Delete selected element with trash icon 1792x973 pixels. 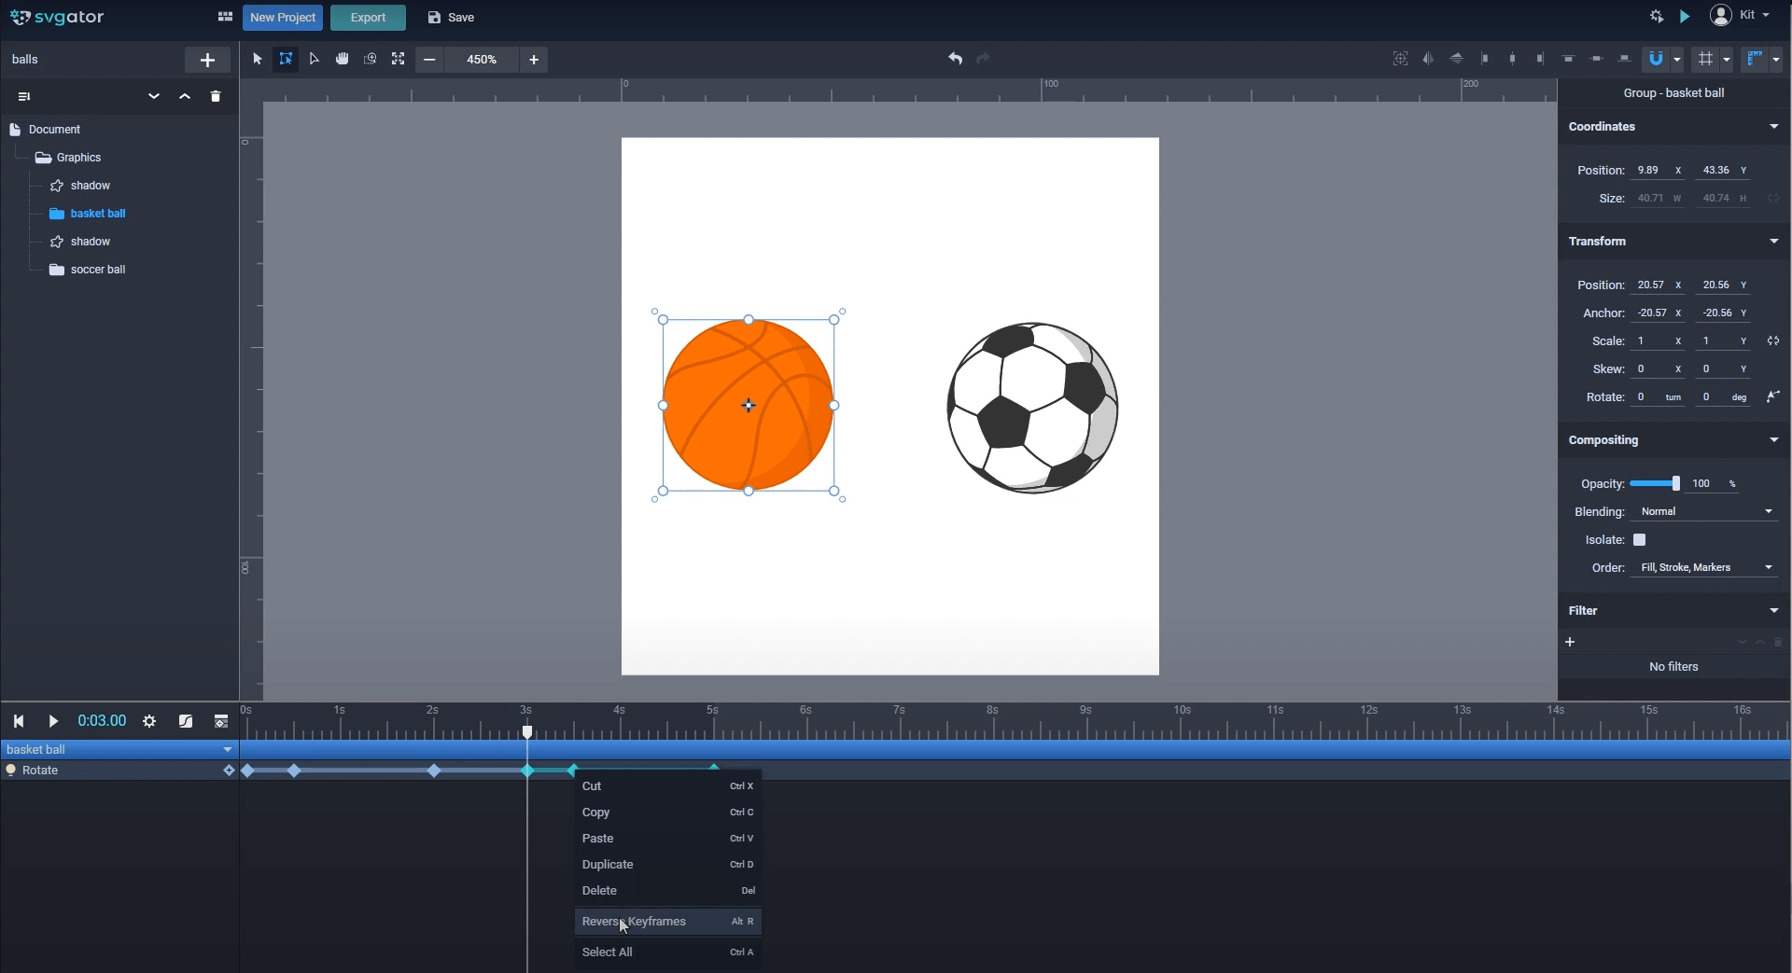point(216,96)
